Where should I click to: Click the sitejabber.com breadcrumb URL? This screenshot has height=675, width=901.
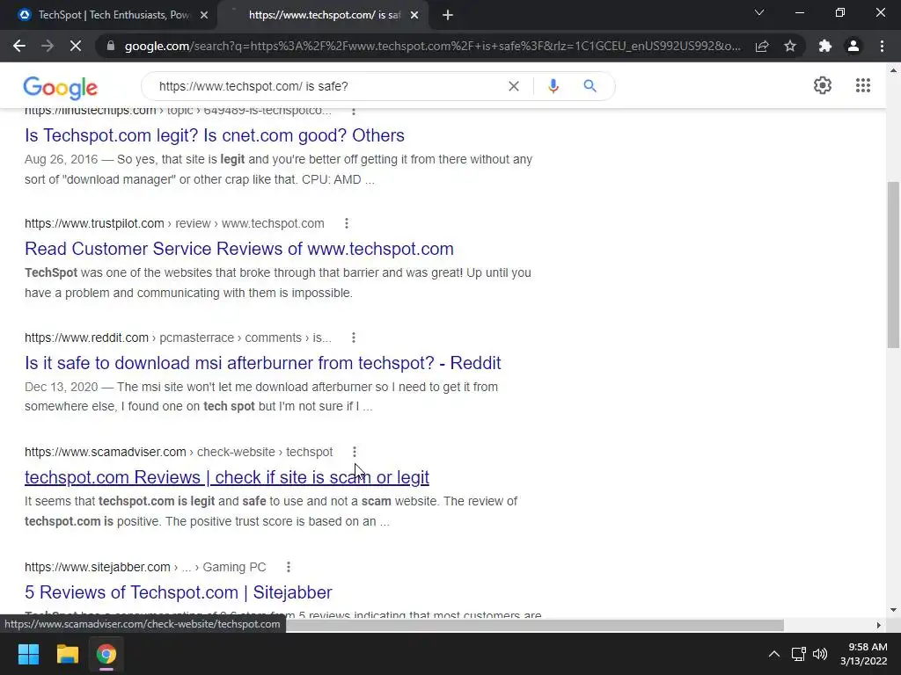click(145, 567)
